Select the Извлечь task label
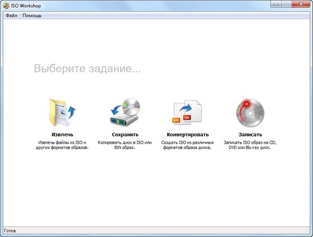This screenshot has height=237, width=313. [x=63, y=134]
